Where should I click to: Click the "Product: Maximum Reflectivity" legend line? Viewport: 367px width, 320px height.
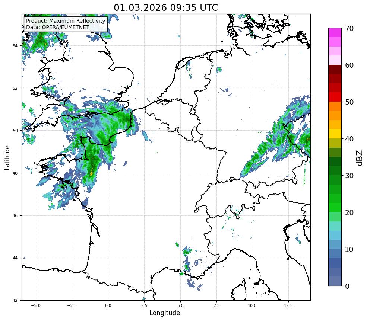coord(66,21)
